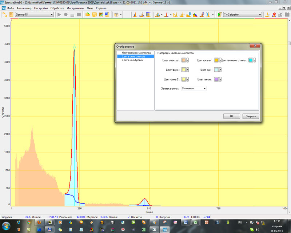The height and width of the screenshot is (233, 291).
Task: Click the Цвет спектра color swatch
Action: coord(184,60)
